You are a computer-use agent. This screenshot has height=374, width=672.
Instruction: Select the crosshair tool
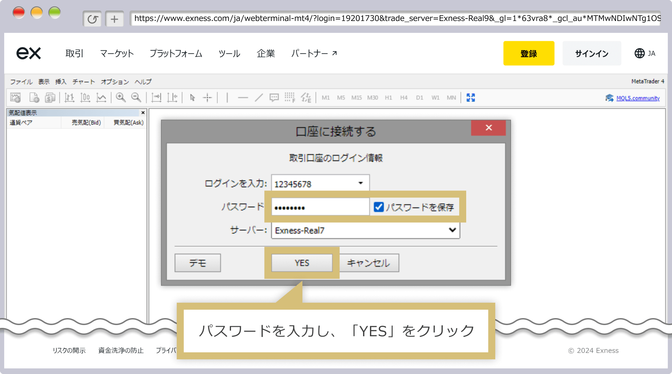coord(208,98)
